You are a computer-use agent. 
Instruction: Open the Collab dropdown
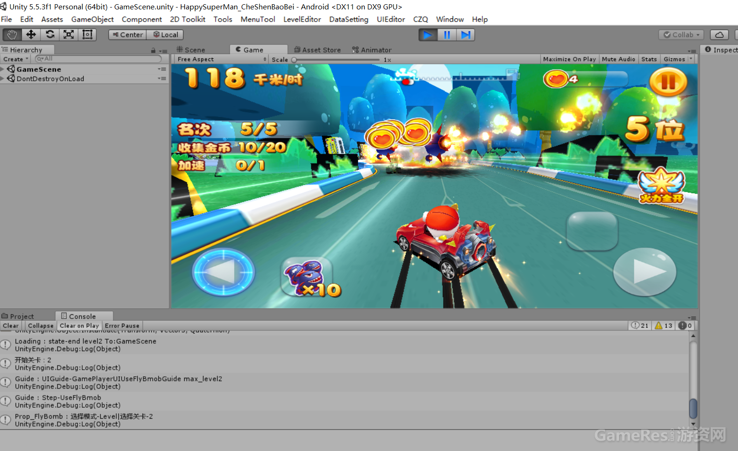(x=682, y=35)
